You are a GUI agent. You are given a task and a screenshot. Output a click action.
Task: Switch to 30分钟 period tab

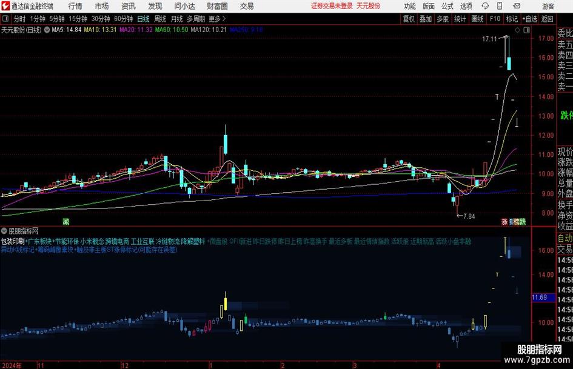pyautogui.click(x=101, y=19)
